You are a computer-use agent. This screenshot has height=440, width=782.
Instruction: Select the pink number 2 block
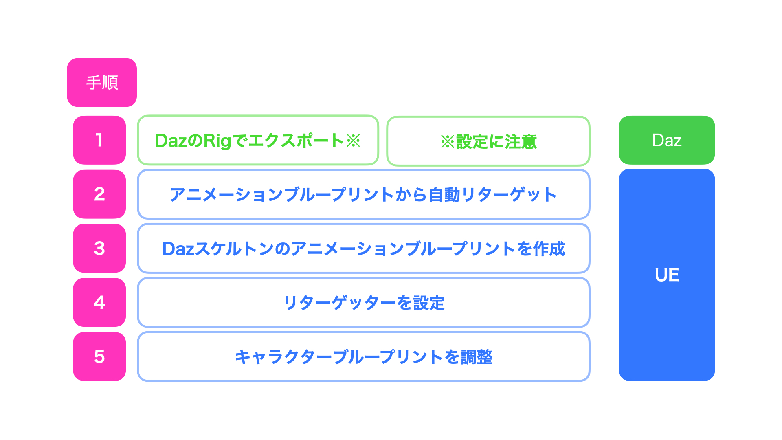[x=99, y=194]
